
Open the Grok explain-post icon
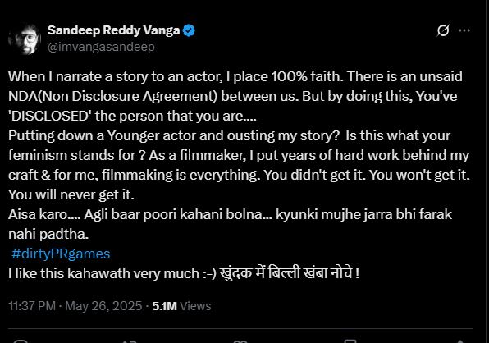pyautogui.click(x=443, y=30)
